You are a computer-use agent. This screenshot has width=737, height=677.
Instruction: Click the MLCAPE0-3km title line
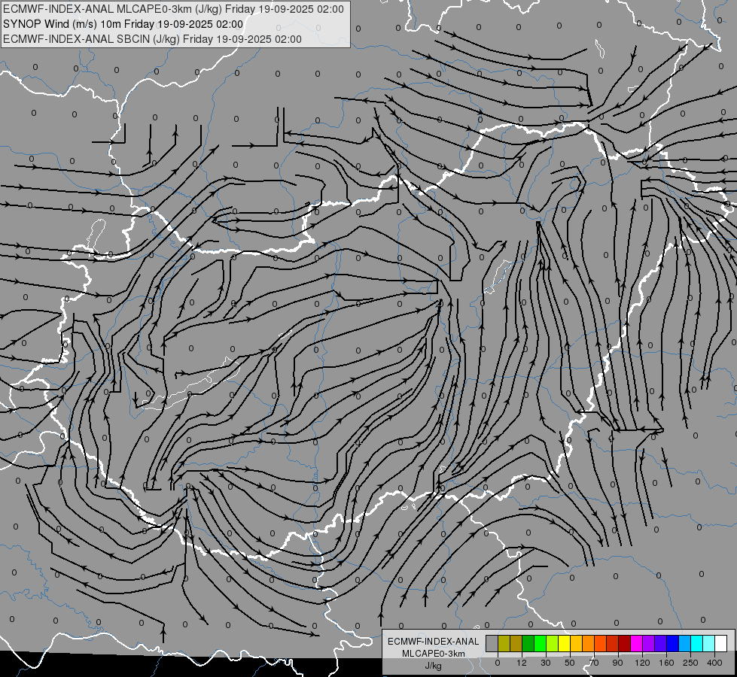pyautogui.click(x=173, y=9)
